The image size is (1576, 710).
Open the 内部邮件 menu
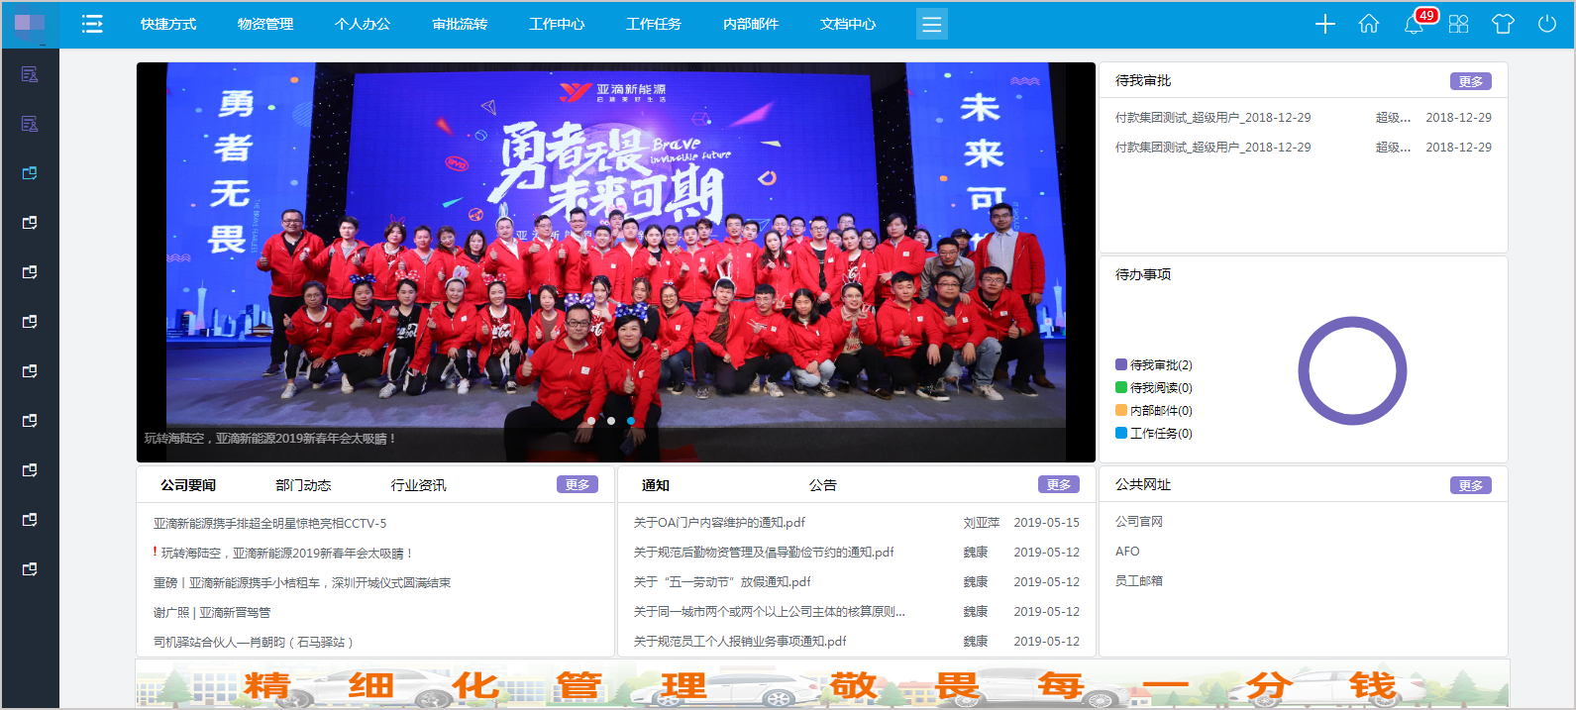[751, 24]
